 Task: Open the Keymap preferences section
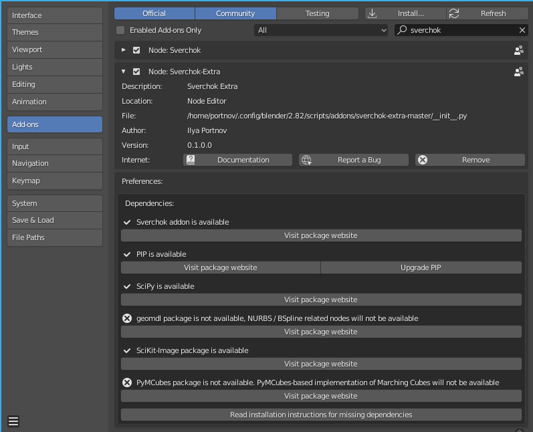pos(55,181)
